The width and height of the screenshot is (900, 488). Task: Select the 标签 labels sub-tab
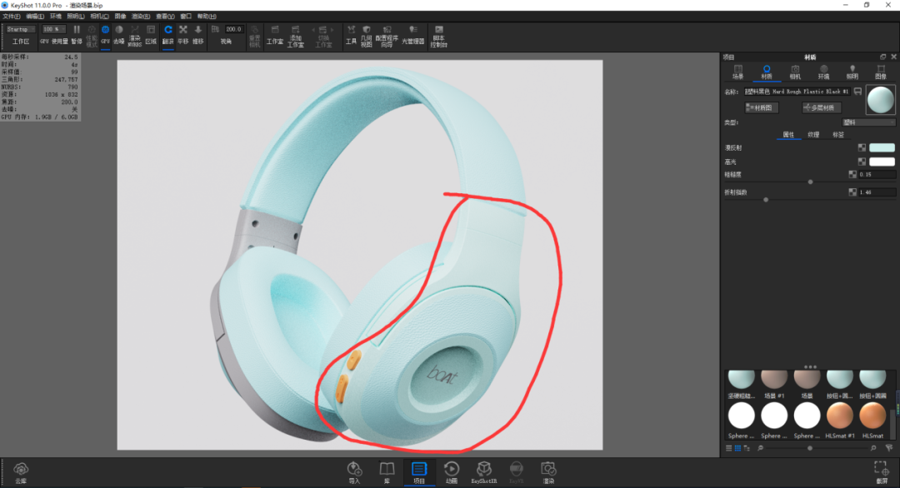[x=838, y=135]
